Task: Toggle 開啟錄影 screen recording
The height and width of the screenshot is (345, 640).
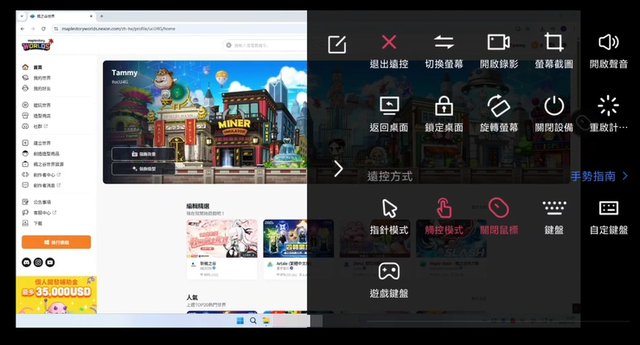Action: point(499,42)
